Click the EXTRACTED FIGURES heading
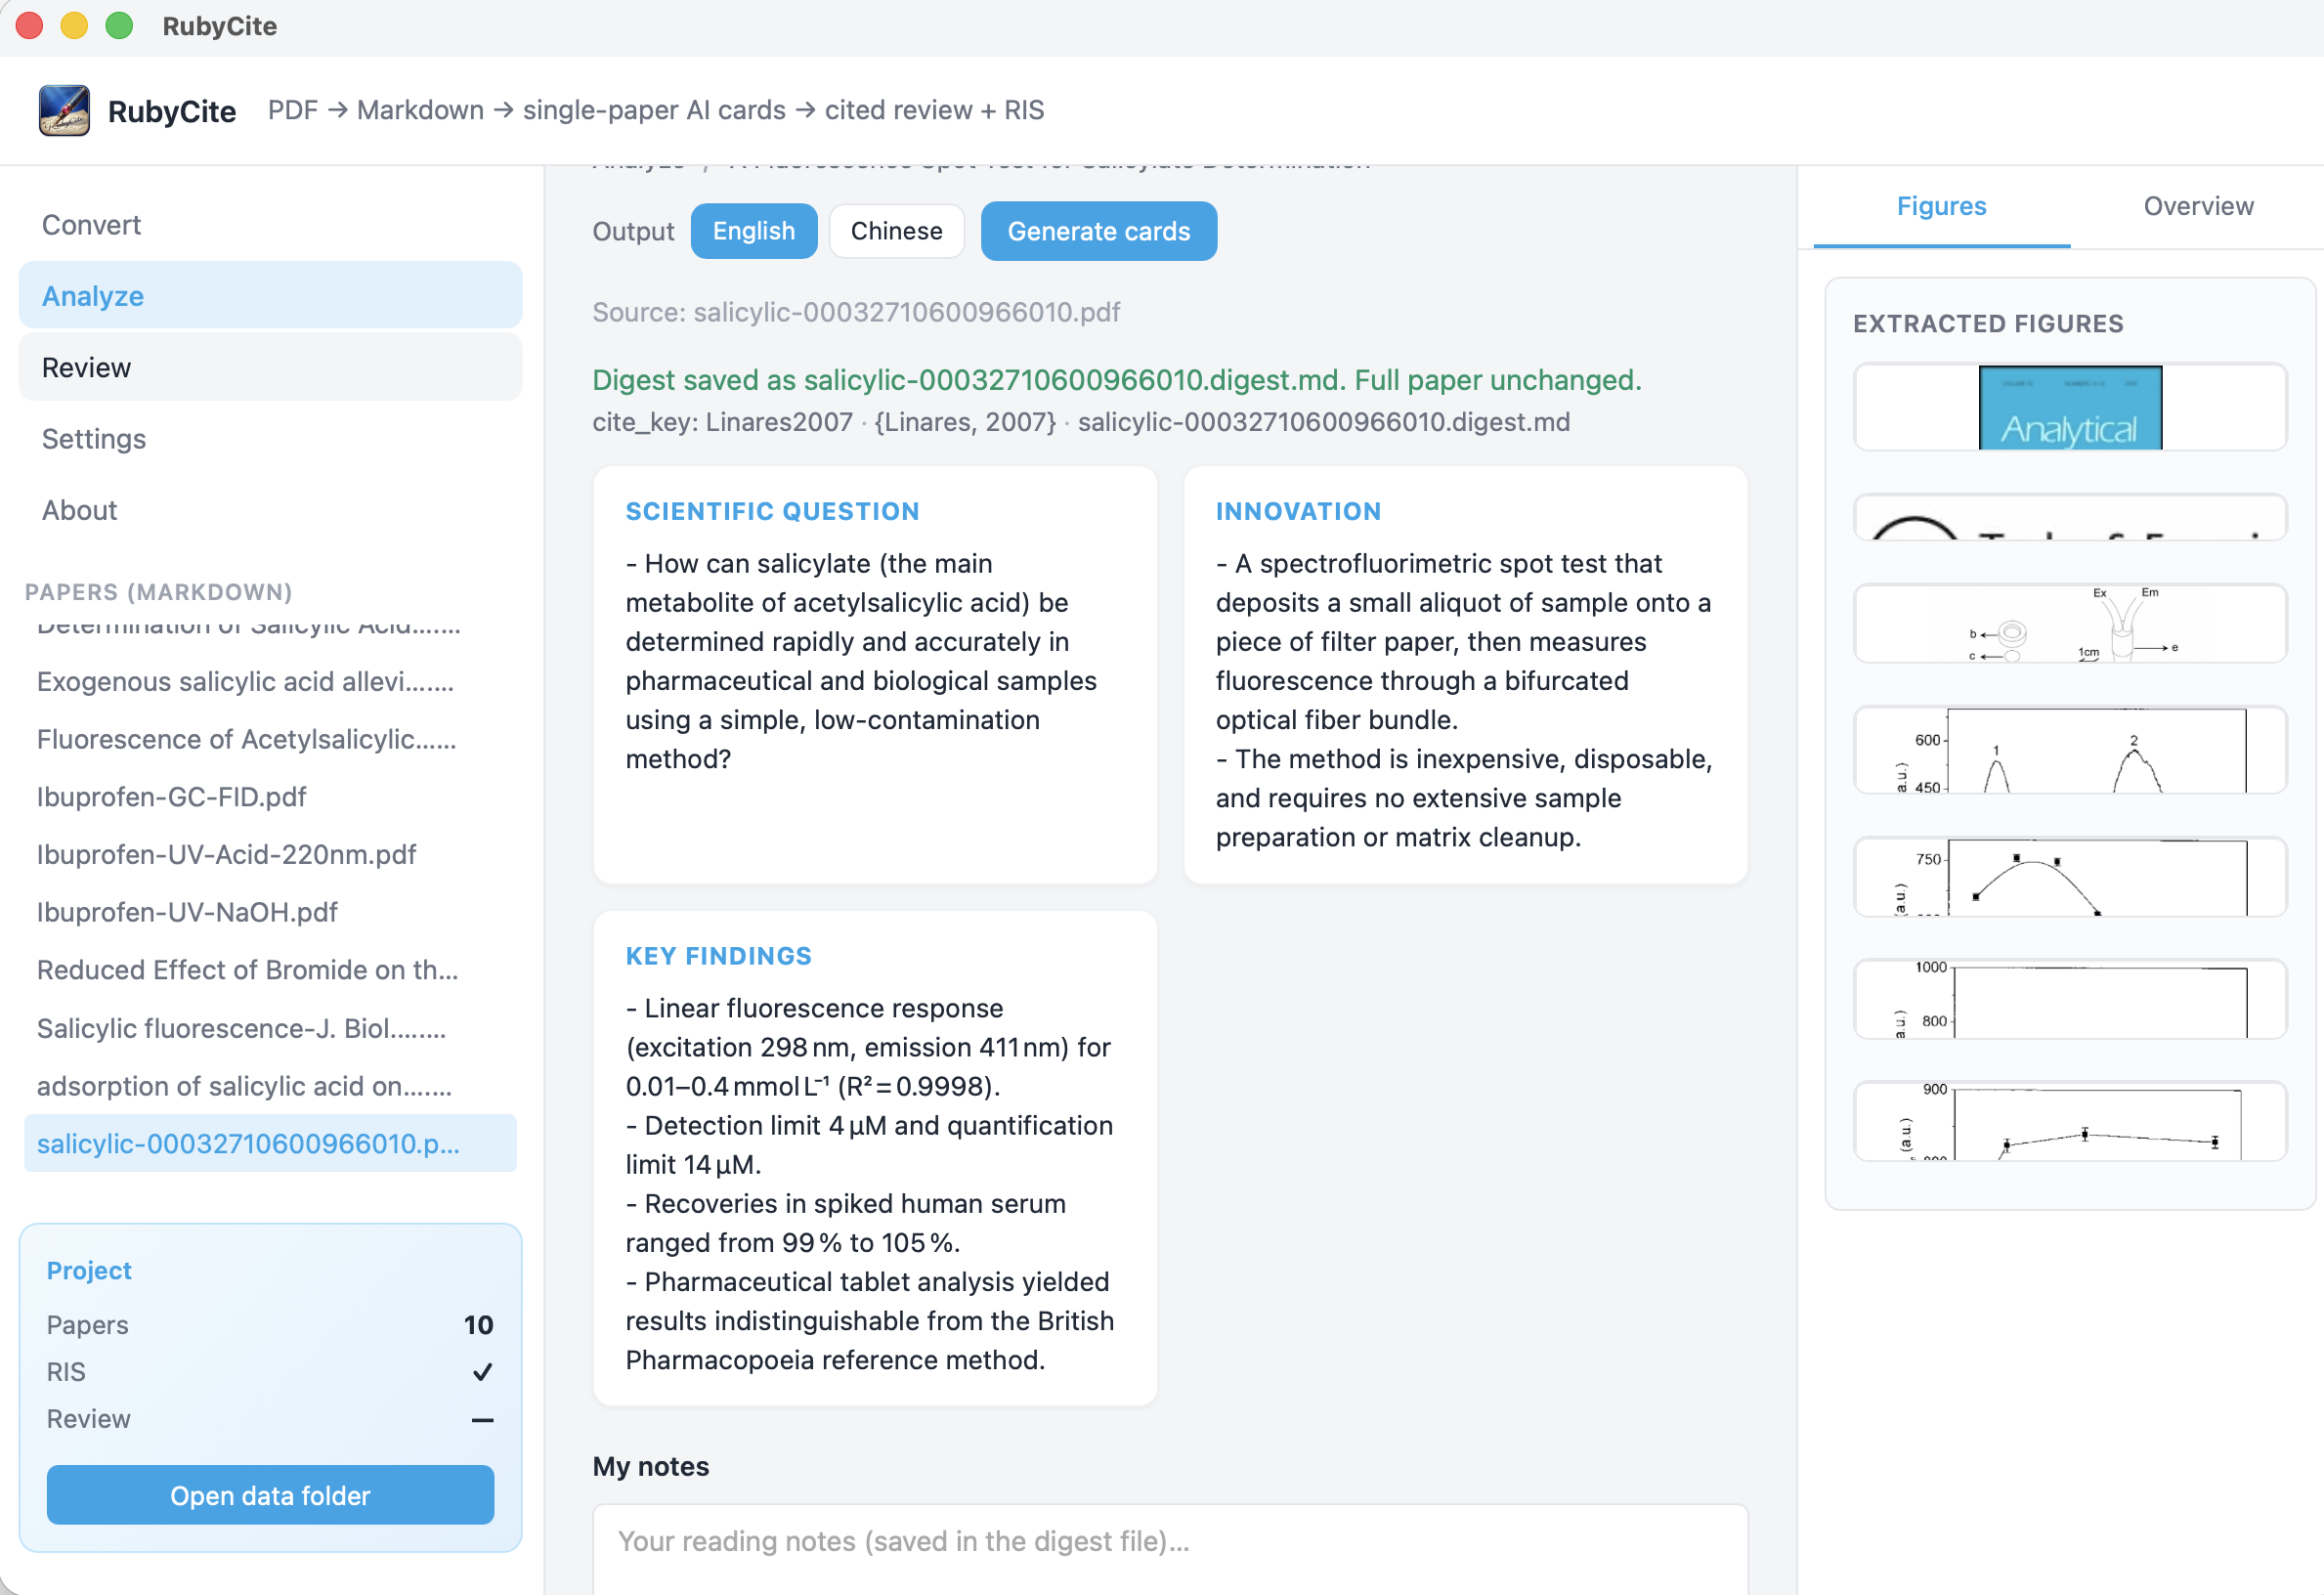Image resolution: width=2324 pixels, height=1595 pixels. [x=1988, y=323]
